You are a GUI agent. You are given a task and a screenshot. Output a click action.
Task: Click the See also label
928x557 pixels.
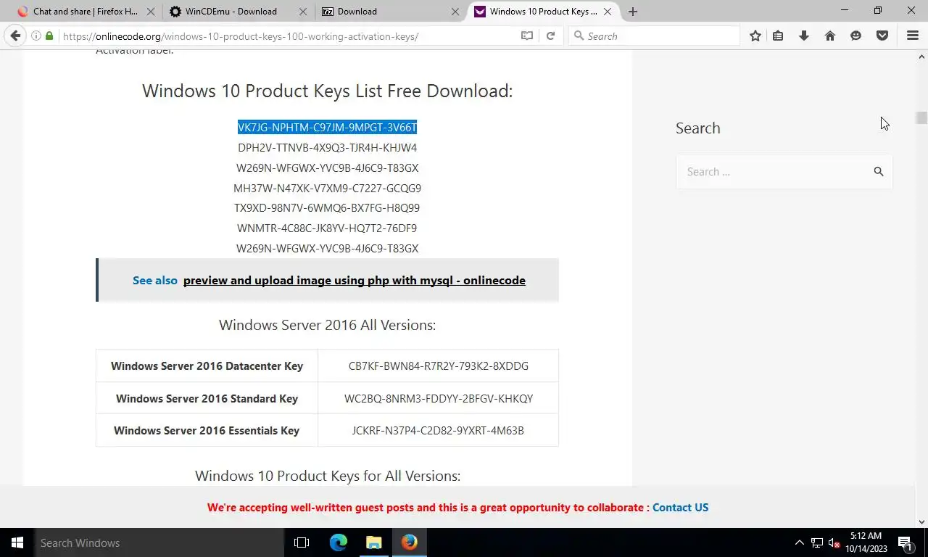tap(155, 280)
